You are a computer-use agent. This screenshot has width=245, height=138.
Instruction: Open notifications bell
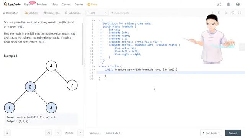[x=229, y=4]
